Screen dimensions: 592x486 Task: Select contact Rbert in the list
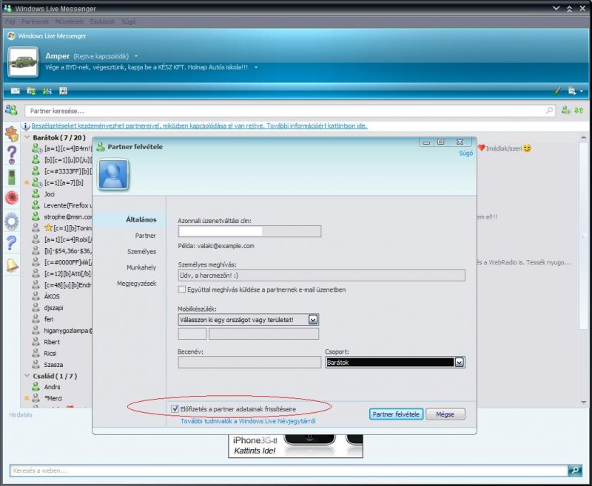pyautogui.click(x=52, y=342)
